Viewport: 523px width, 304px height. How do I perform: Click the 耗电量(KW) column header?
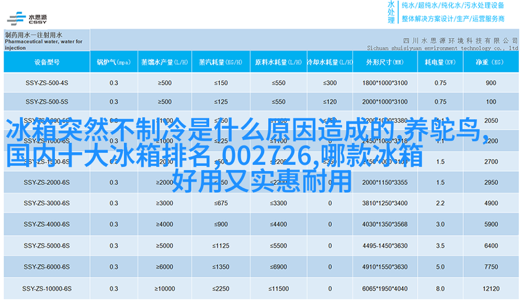440,62
